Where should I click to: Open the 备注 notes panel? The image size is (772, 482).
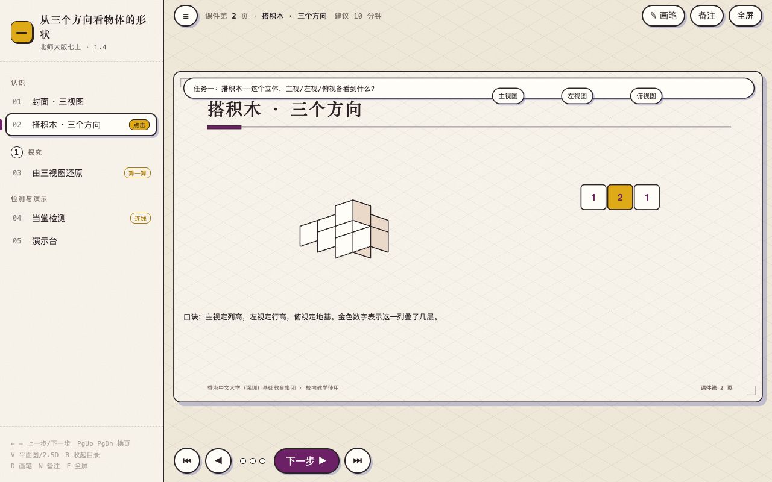(x=707, y=16)
